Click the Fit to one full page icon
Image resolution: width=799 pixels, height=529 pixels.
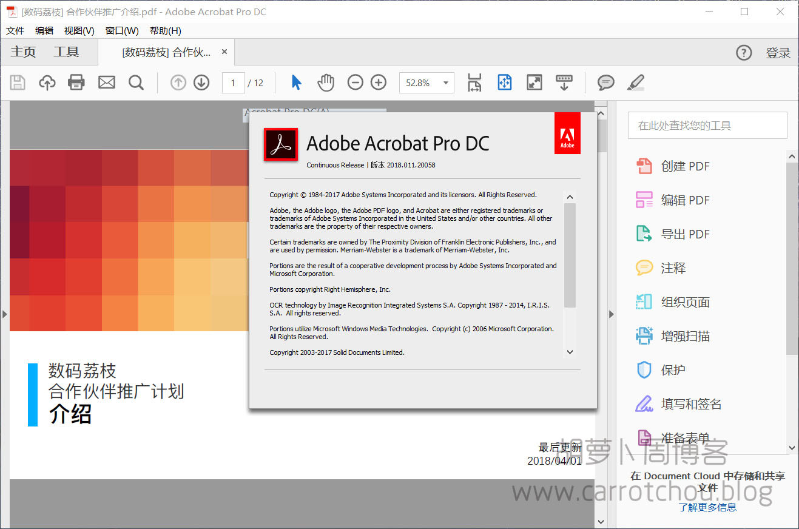pyautogui.click(x=505, y=83)
